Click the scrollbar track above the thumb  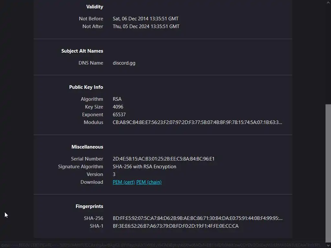(328, 52)
